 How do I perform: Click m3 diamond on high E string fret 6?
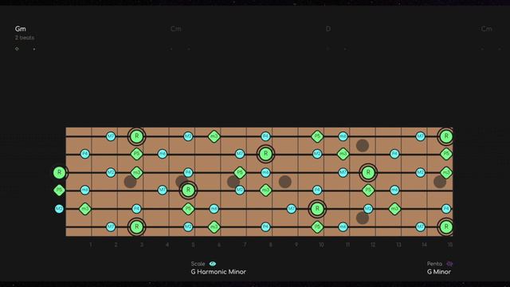point(214,136)
